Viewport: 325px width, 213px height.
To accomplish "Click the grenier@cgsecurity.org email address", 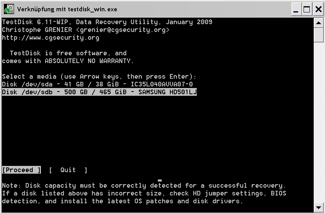I will tap(123, 30).
